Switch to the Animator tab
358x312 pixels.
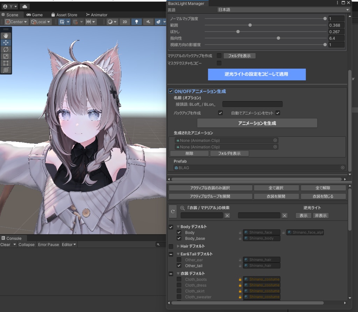click(x=96, y=15)
